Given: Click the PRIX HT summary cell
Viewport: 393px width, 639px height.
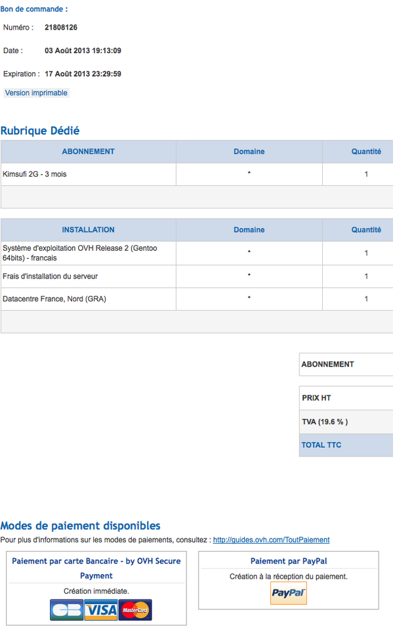Looking at the screenshot, I should (x=346, y=398).
